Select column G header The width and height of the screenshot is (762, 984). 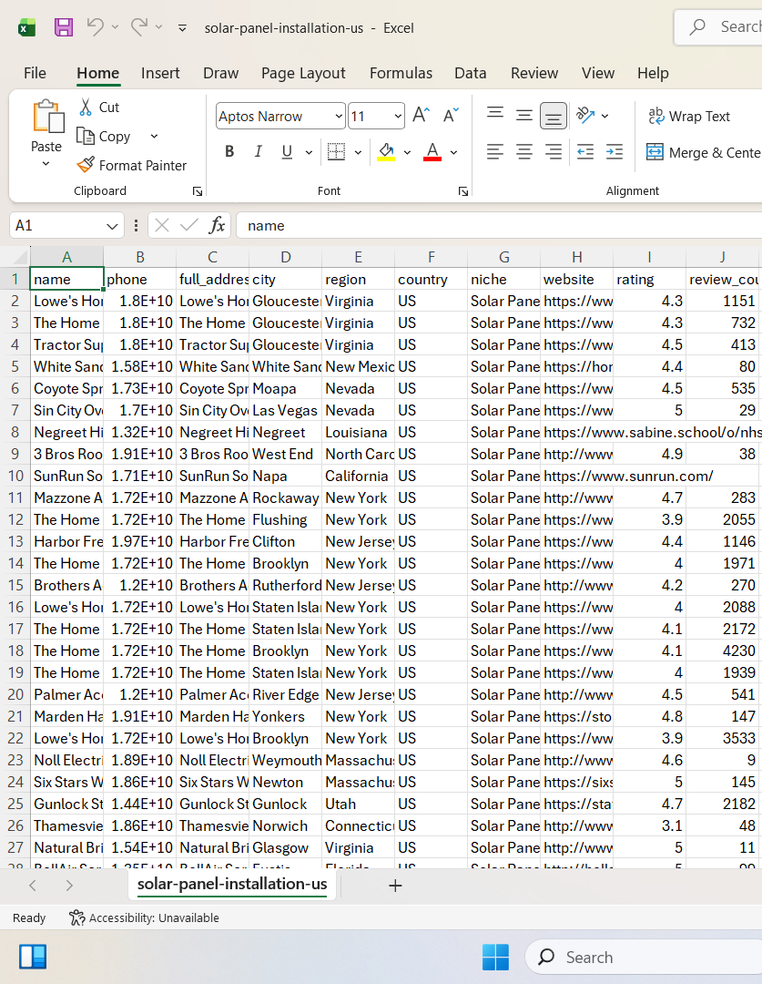tap(503, 257)
